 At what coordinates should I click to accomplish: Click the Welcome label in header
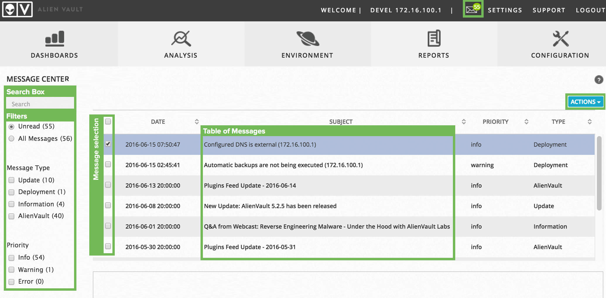(338, 10)
